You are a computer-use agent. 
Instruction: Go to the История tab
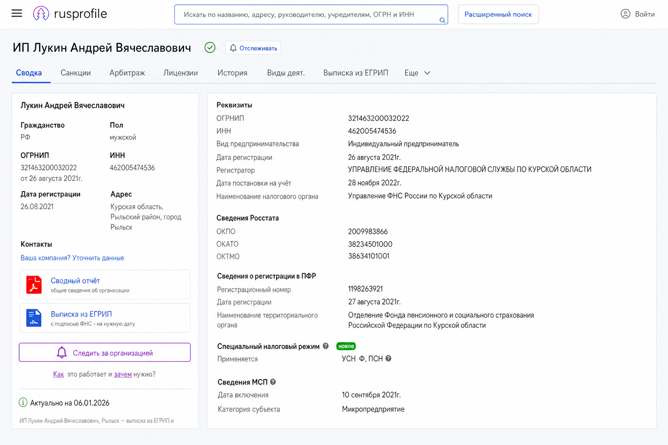click(232, 73)
